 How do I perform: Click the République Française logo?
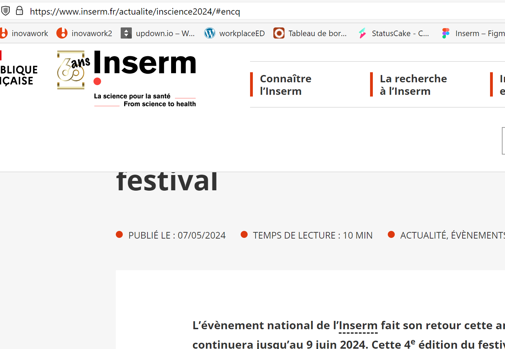point(17,75)
